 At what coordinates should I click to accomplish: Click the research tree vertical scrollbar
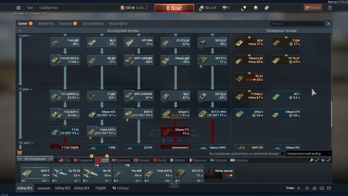(332, 114)
